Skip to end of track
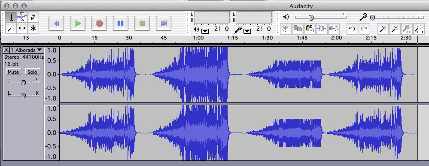This screenshot has width=429, height=166. pyautogui.click(x=164, y=23)
